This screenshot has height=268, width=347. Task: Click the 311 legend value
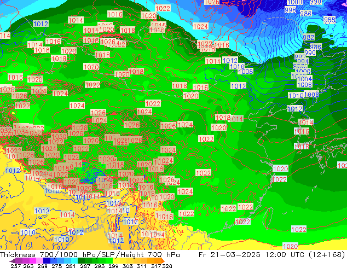tap(142, 266)
